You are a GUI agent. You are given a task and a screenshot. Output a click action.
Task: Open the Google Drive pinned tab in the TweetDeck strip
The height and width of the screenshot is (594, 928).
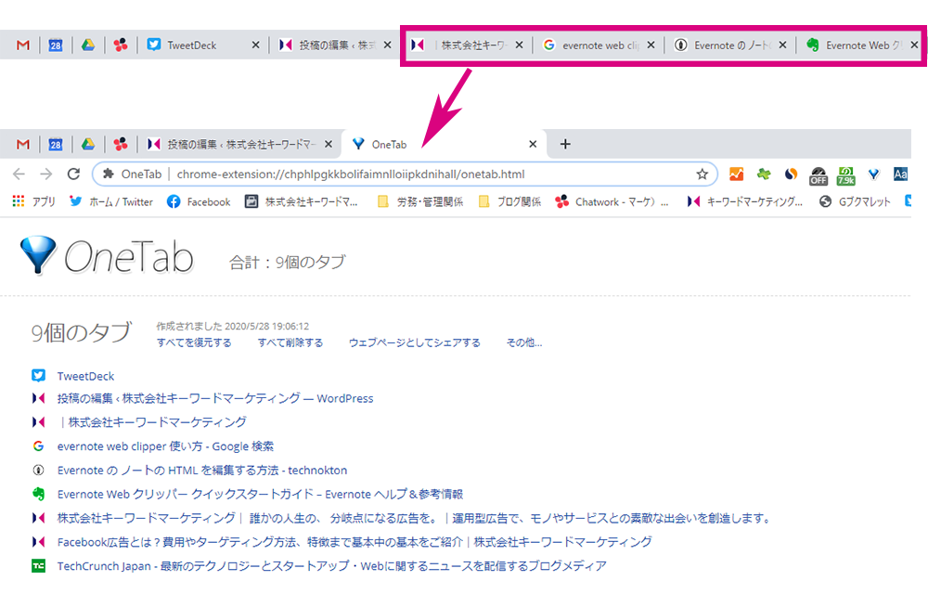pyautogui.click(x=88, y=45)
